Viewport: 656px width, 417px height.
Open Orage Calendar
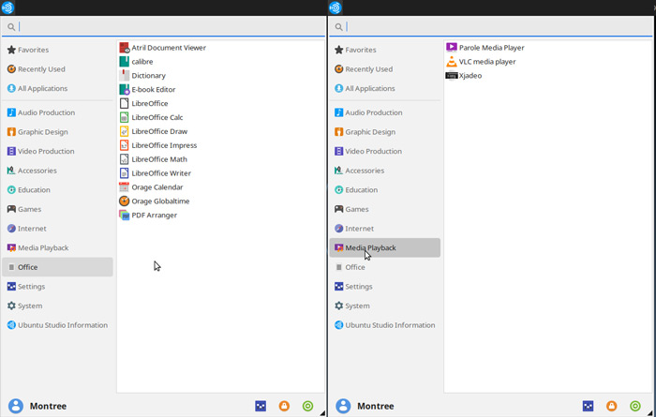pyautogui.click(x=151, y=187)
